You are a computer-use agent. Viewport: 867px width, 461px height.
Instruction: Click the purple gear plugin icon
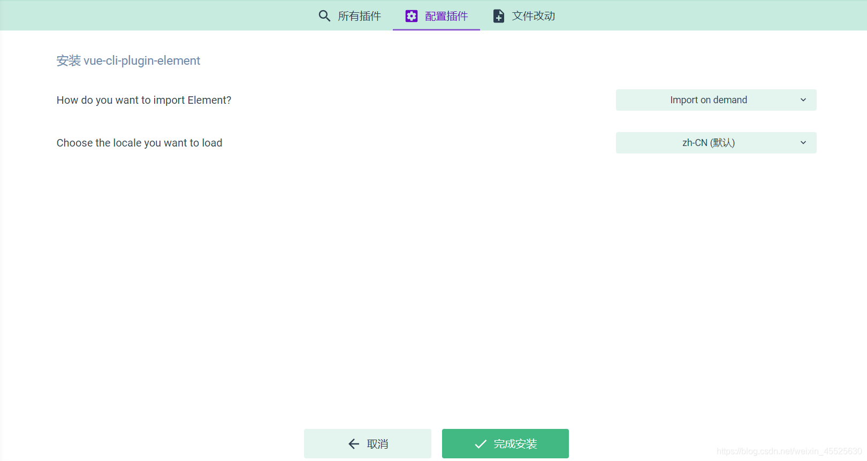pyautogui.click(x=411, y=16)
